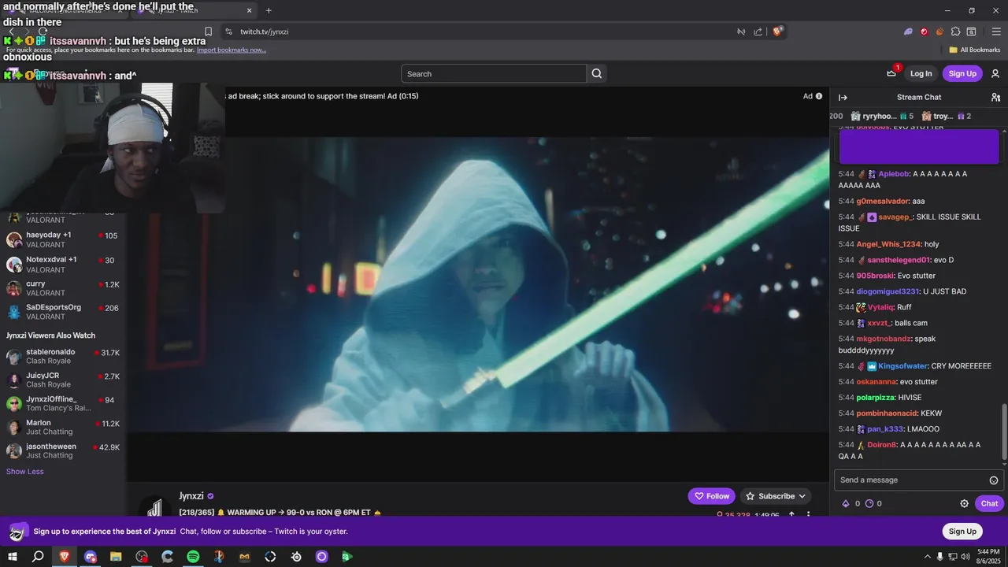Open File Explorer from taskbar
The image size is (1008, 567).
(116, 556)
